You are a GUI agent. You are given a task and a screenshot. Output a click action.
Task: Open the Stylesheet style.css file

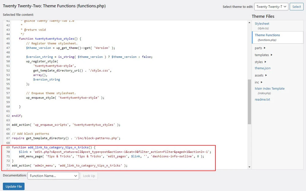coord(262,24)
